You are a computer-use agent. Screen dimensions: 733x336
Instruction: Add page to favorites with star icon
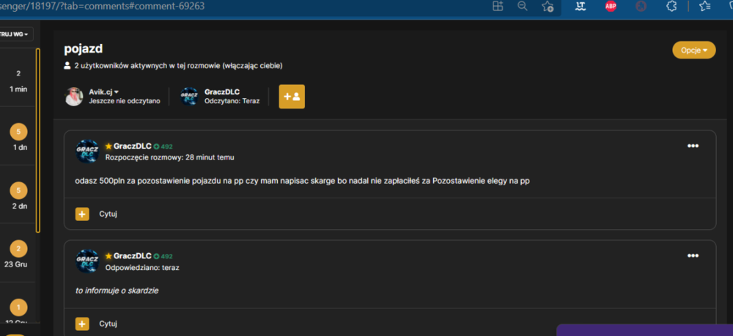click(x=548, y=6)
